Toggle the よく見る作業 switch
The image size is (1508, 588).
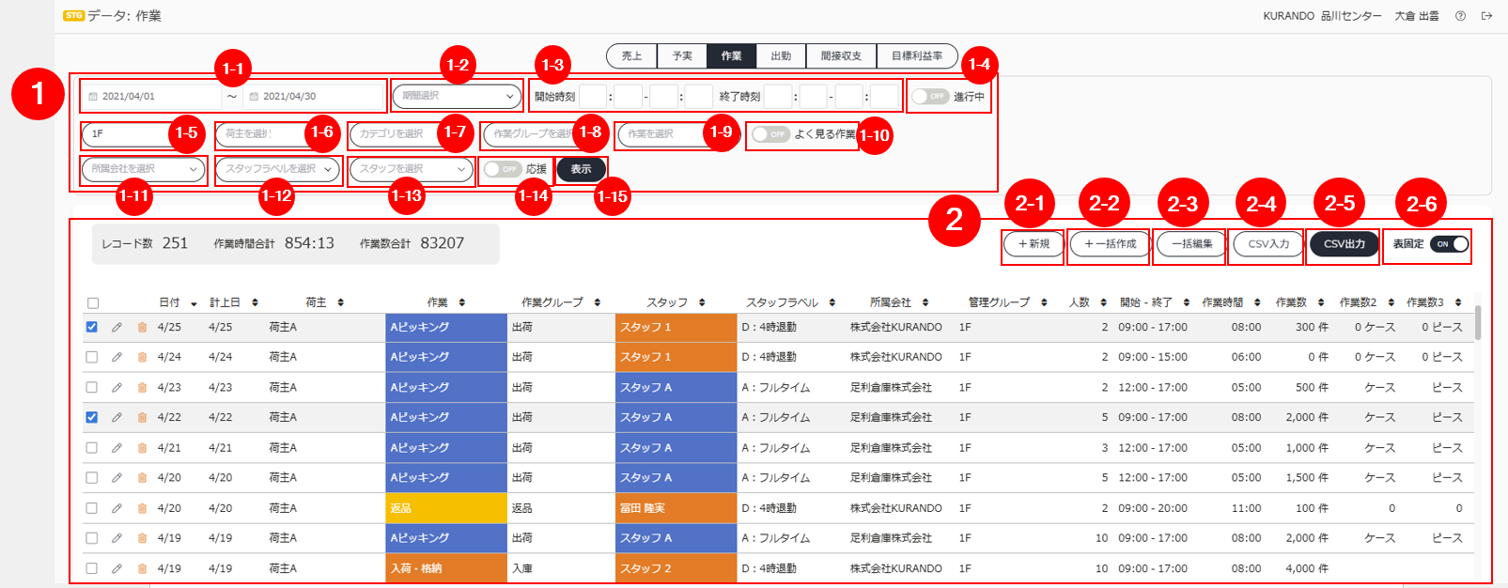(770, 134)
